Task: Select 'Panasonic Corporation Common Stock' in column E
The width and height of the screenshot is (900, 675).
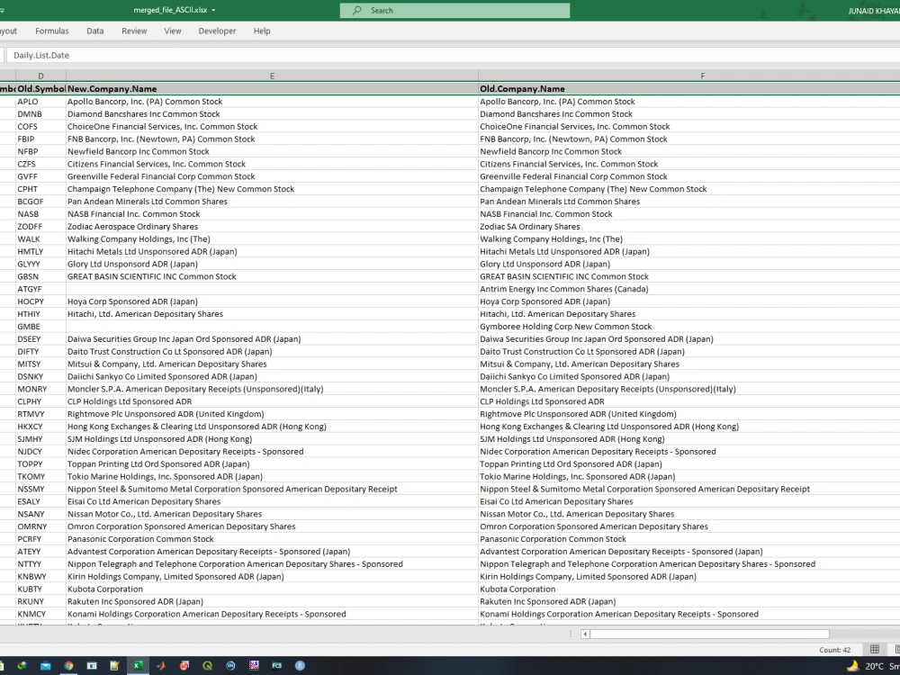Action: pos(272,539)
